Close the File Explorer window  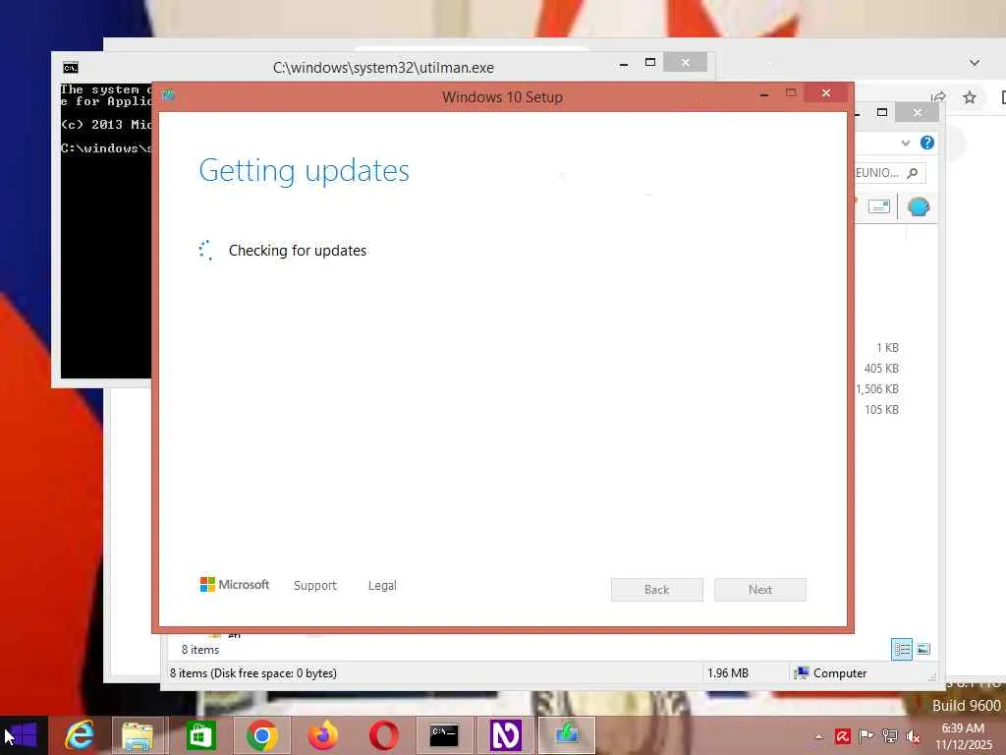(918, 112)
